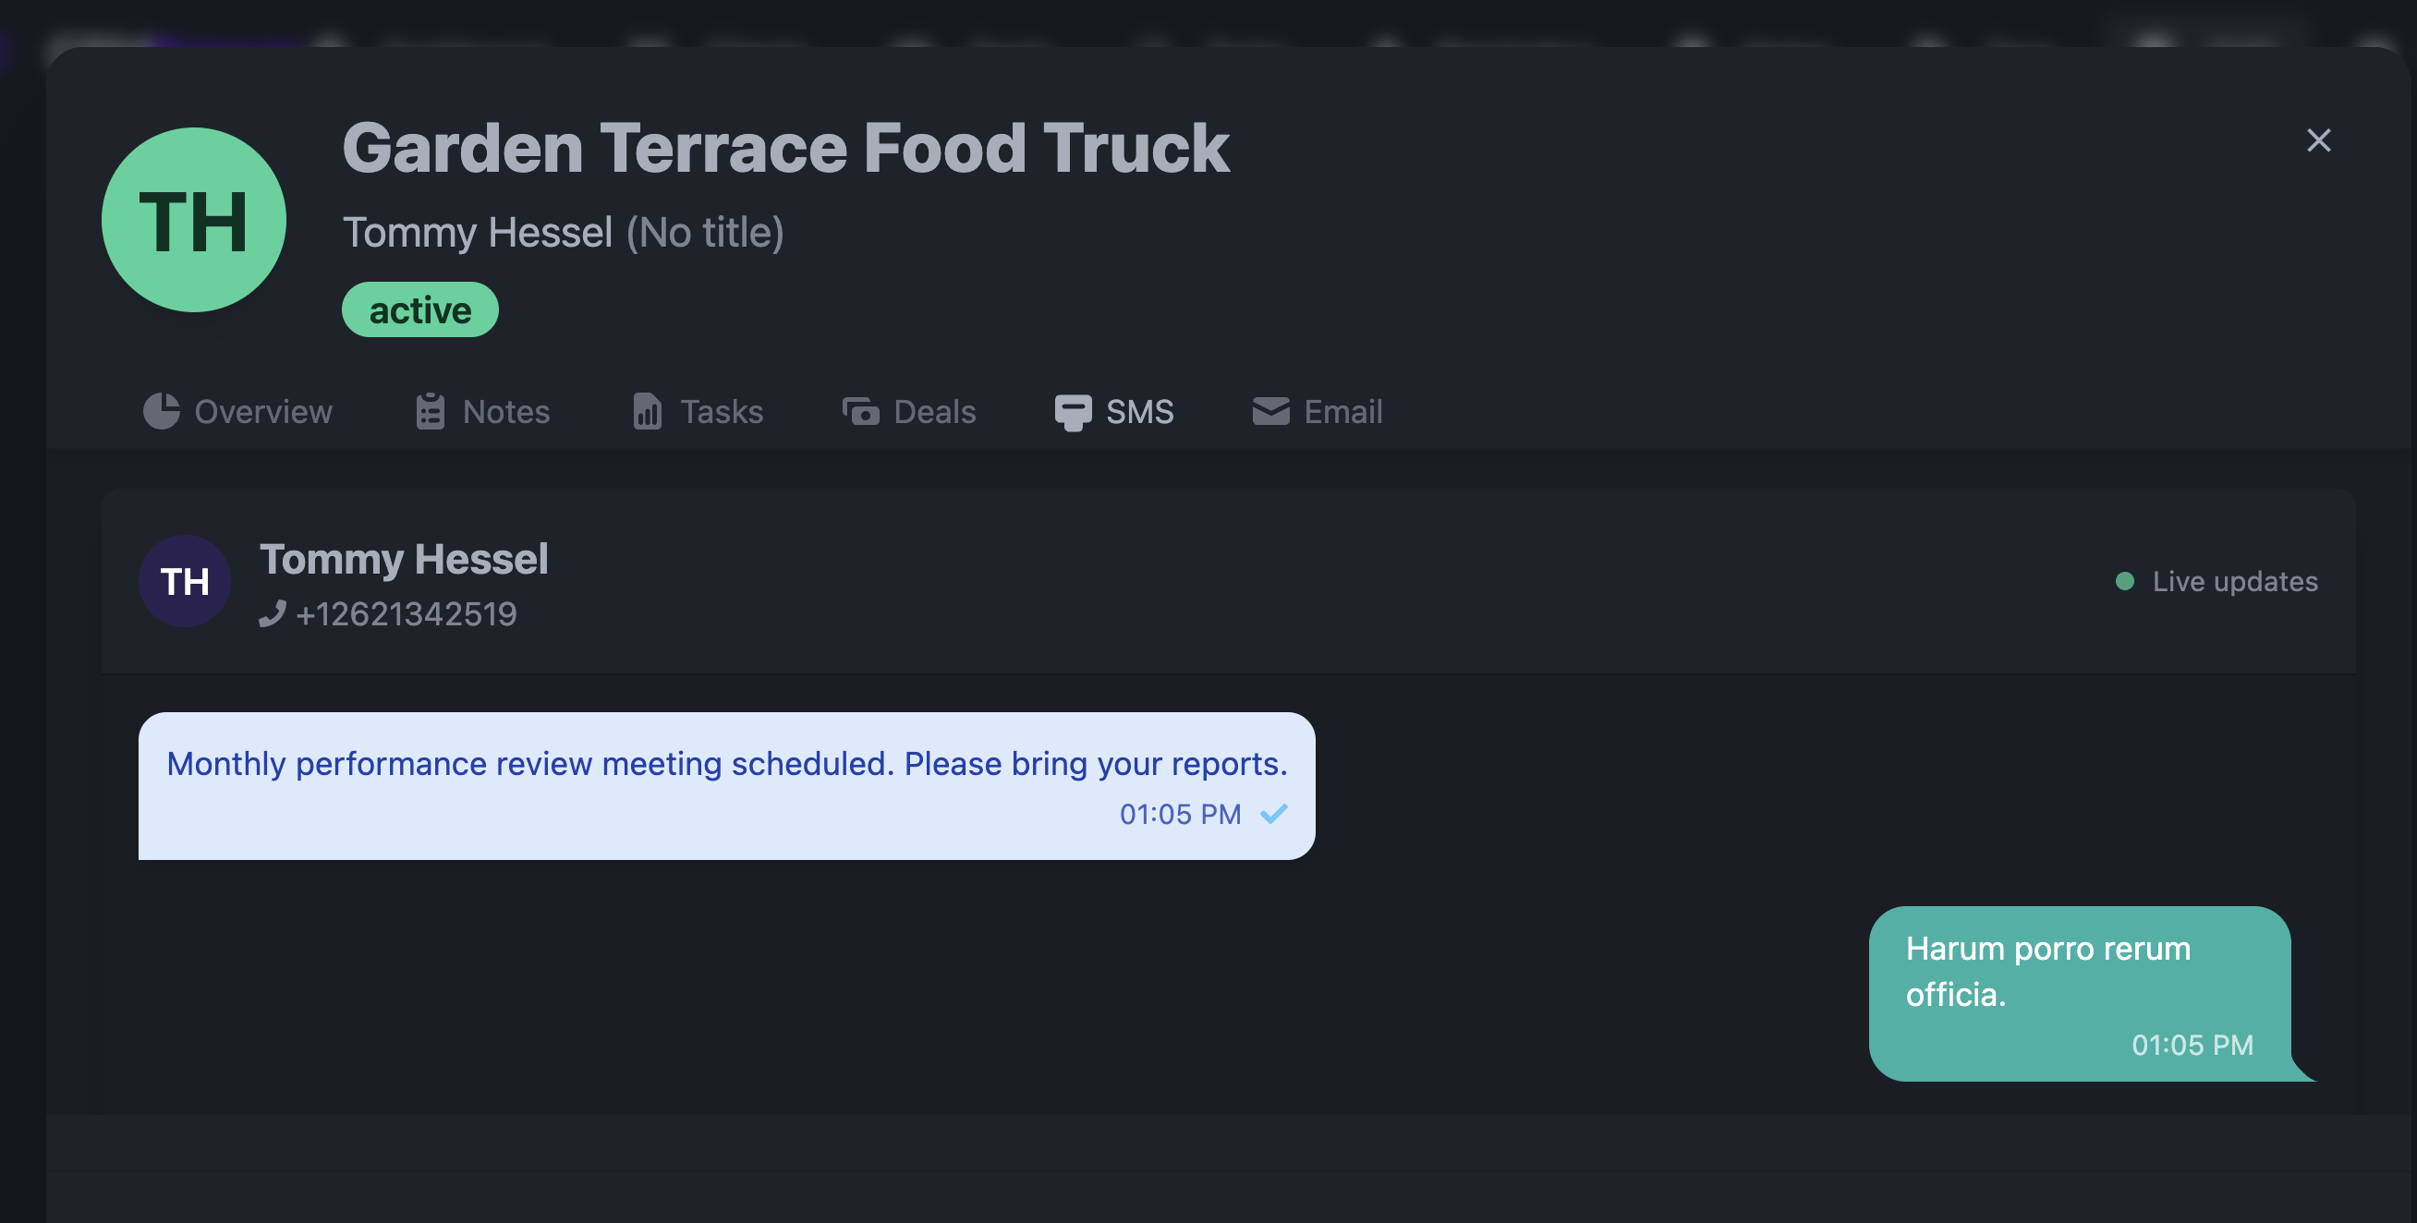
Task: Click the green active status badge
Action: point(420,310)
